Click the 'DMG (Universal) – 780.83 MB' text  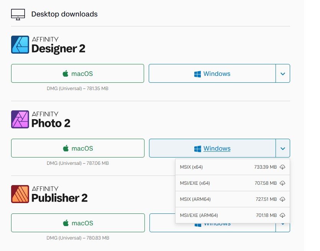pyautogui.click(x=78, y=238)
